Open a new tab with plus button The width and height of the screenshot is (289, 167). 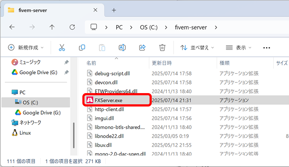tap(114, 10)
